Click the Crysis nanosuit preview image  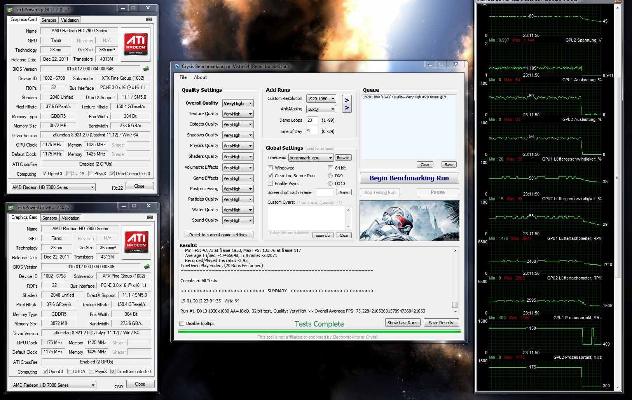click(x=410, y=220)
